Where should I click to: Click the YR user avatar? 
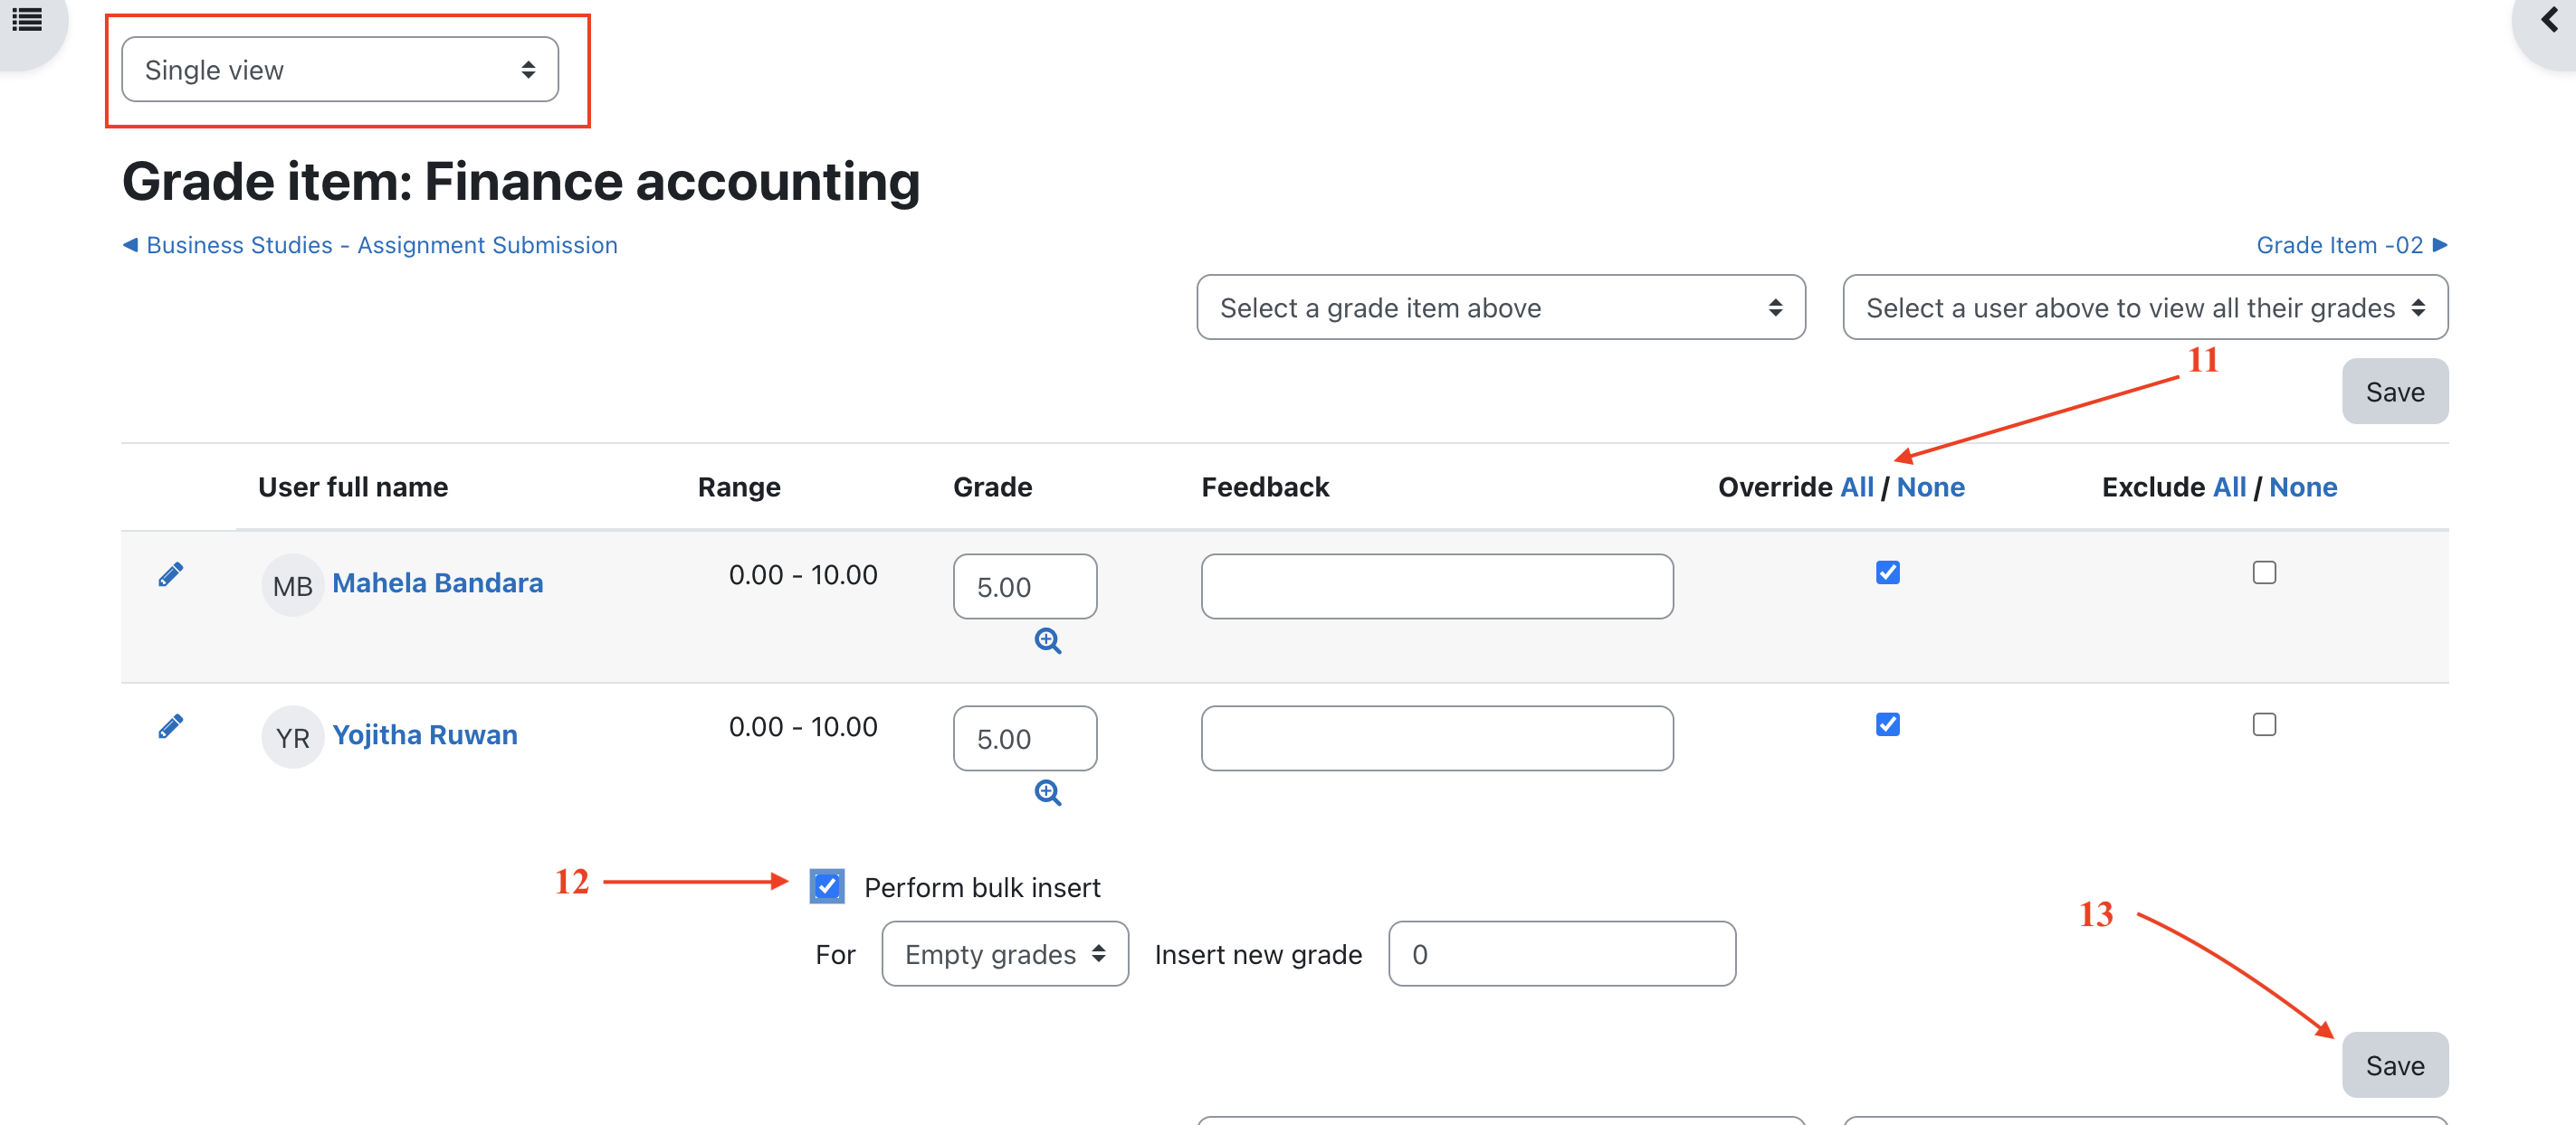pyautogui.click(x=292, y=737)
